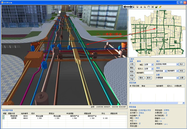Click the 统计 button
The width and height of the screenshot is (187, 129).
pyautogui.click(x=182, y=64)
